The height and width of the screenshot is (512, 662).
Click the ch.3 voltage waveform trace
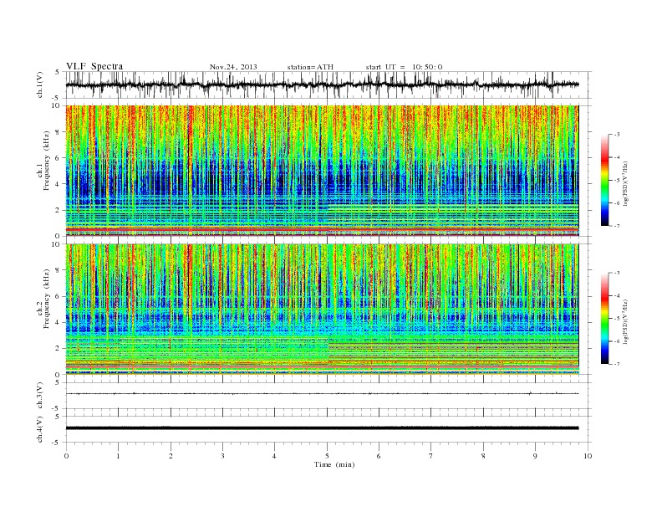[x=322, y=394]
